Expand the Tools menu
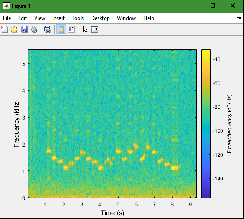This screenshot has height=219, width=244. point(78,18)
